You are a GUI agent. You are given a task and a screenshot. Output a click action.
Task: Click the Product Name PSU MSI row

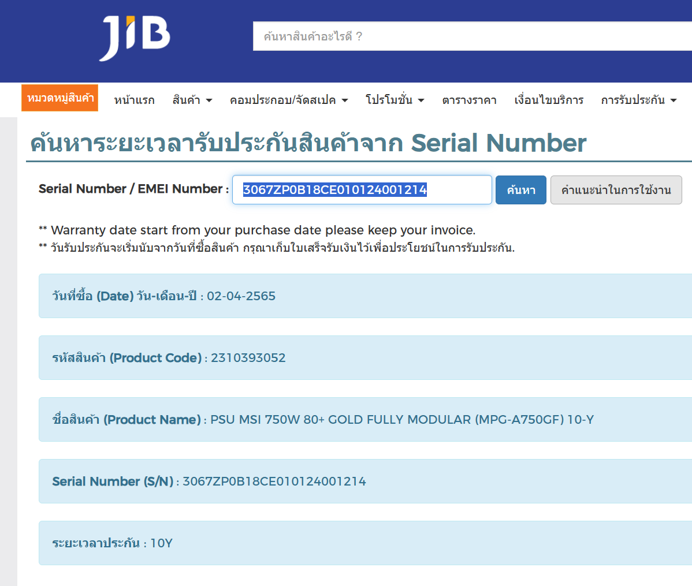[365, 420]
